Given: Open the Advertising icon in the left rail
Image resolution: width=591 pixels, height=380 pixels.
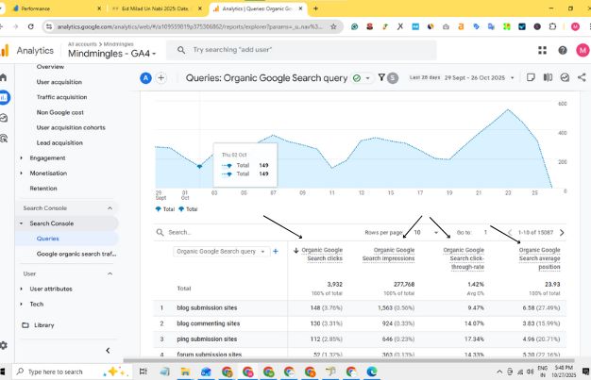Looking at the screenshot, I should [x=4, y=139].
